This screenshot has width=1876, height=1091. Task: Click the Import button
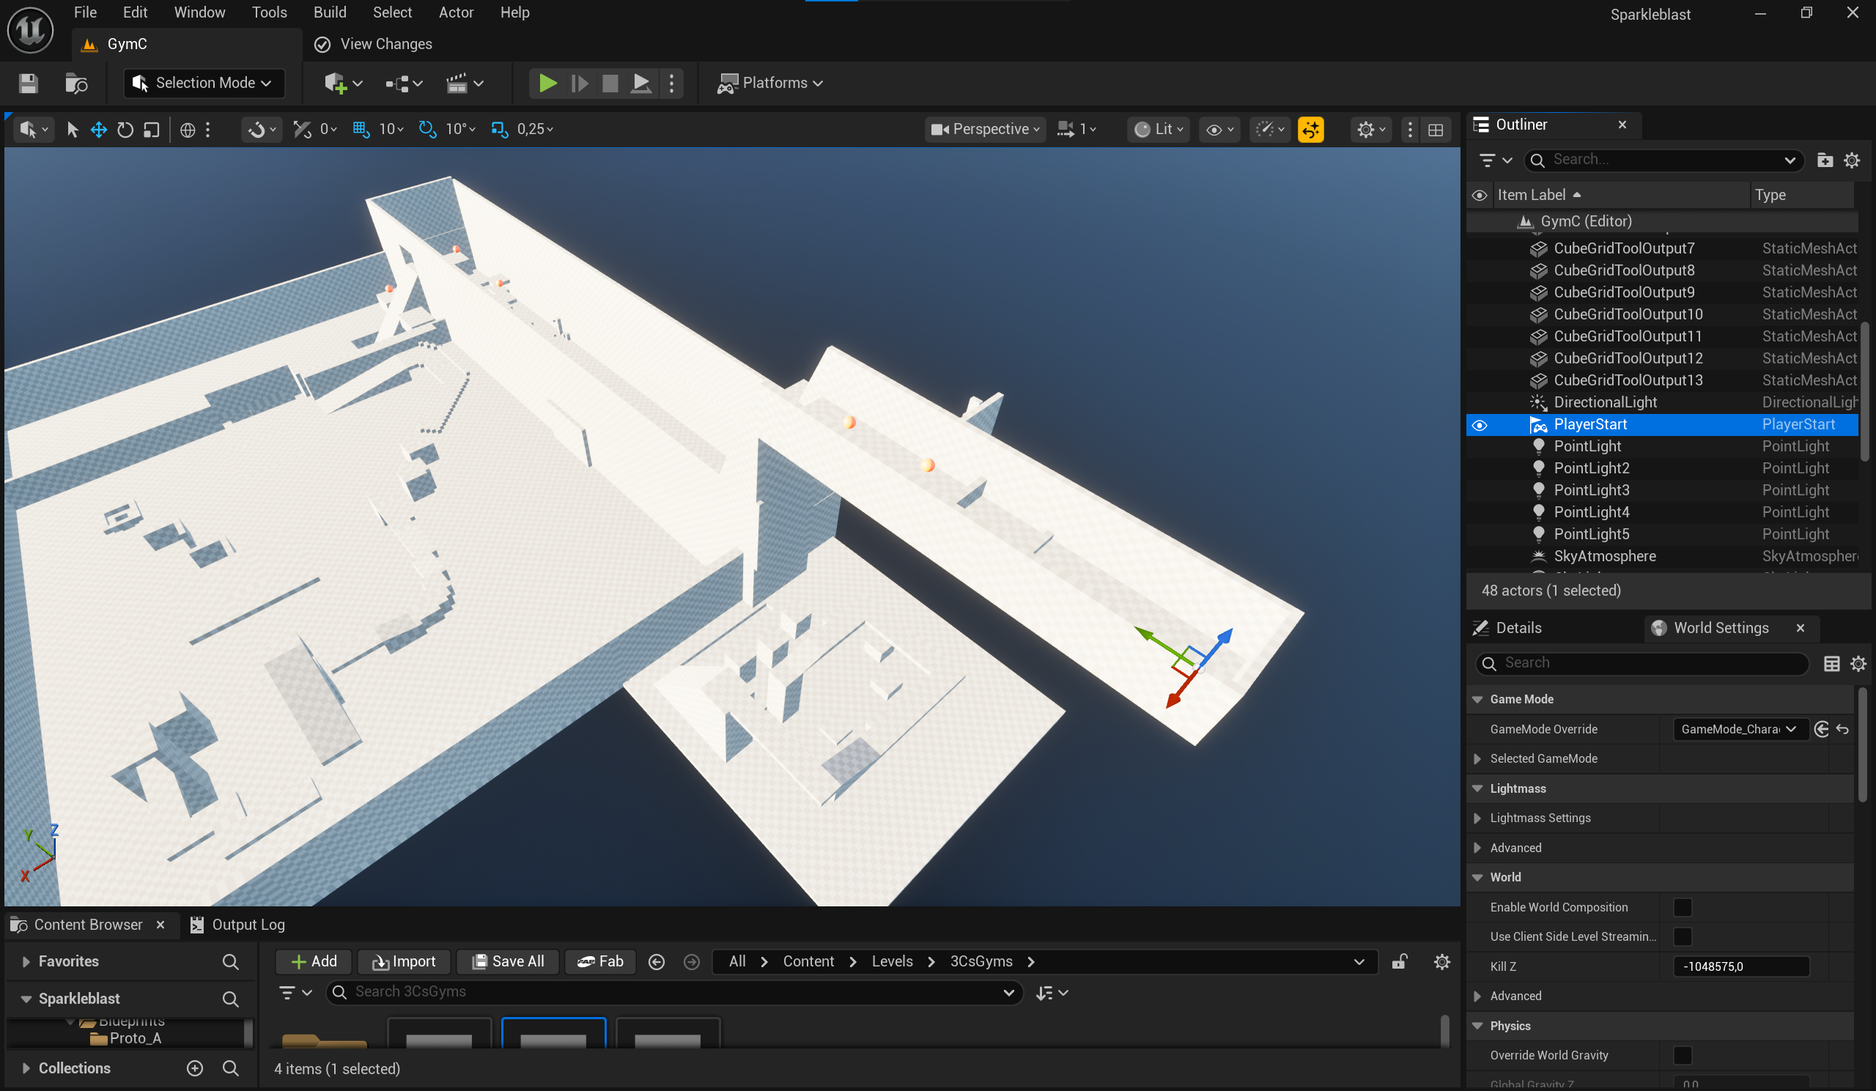pyautogui.click(x=405, y=961)
